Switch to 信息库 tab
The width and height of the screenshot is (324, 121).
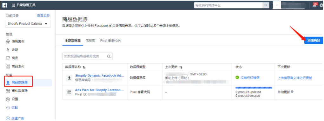tap(90, 41)
